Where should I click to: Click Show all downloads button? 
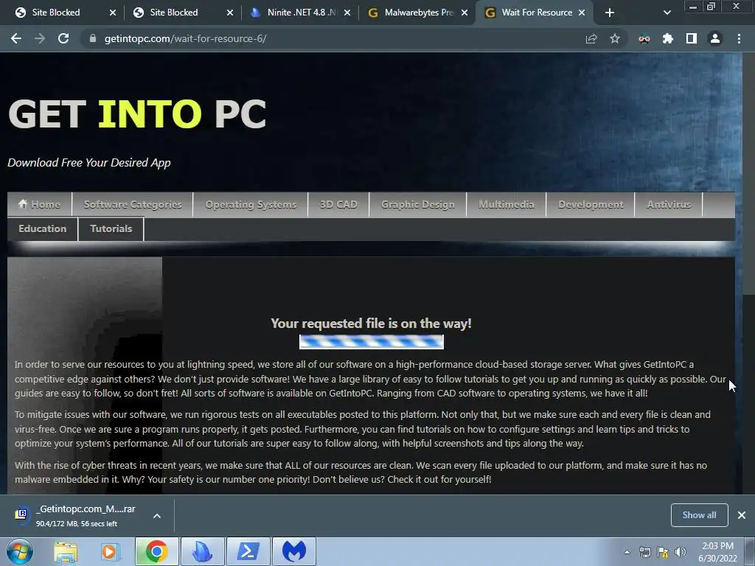tap(699, 515)
